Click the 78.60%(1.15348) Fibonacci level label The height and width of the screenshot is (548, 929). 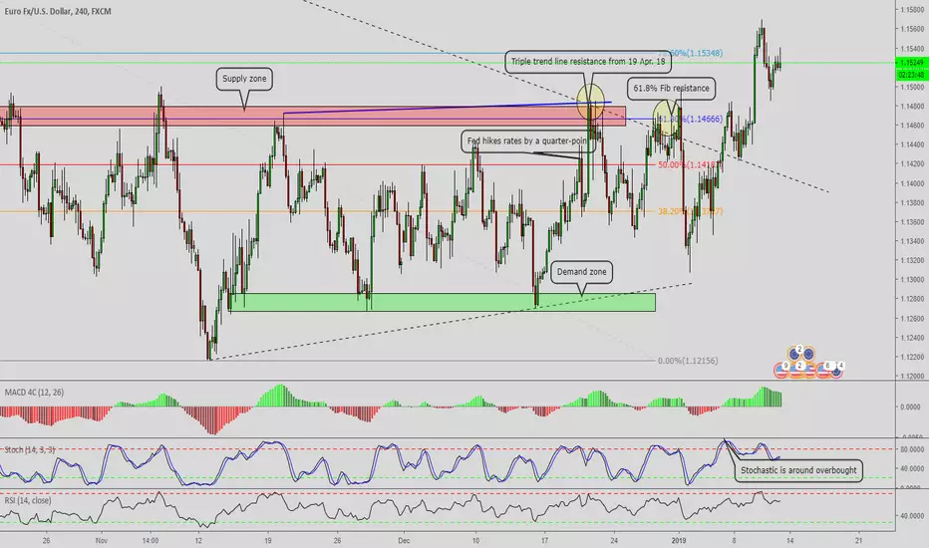[690, 54]
